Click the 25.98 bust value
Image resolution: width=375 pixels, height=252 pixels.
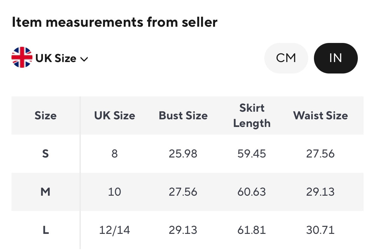[x=183, y=154]
